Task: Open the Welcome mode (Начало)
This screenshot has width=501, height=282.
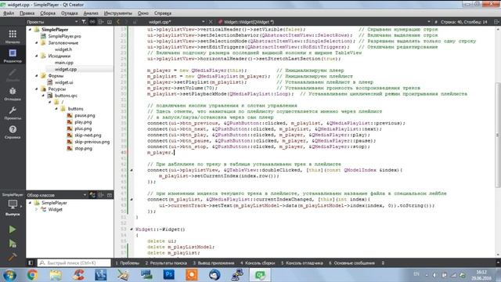Action: click(13, 36)
